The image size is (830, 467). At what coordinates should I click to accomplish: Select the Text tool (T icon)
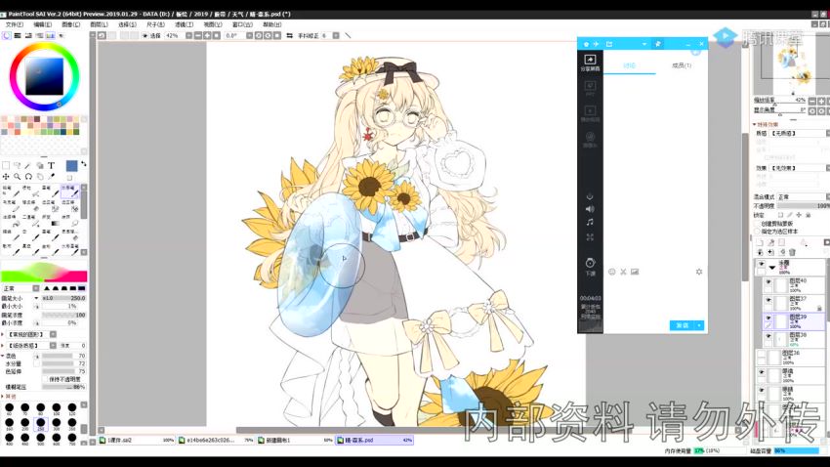[x=52, y=166]
